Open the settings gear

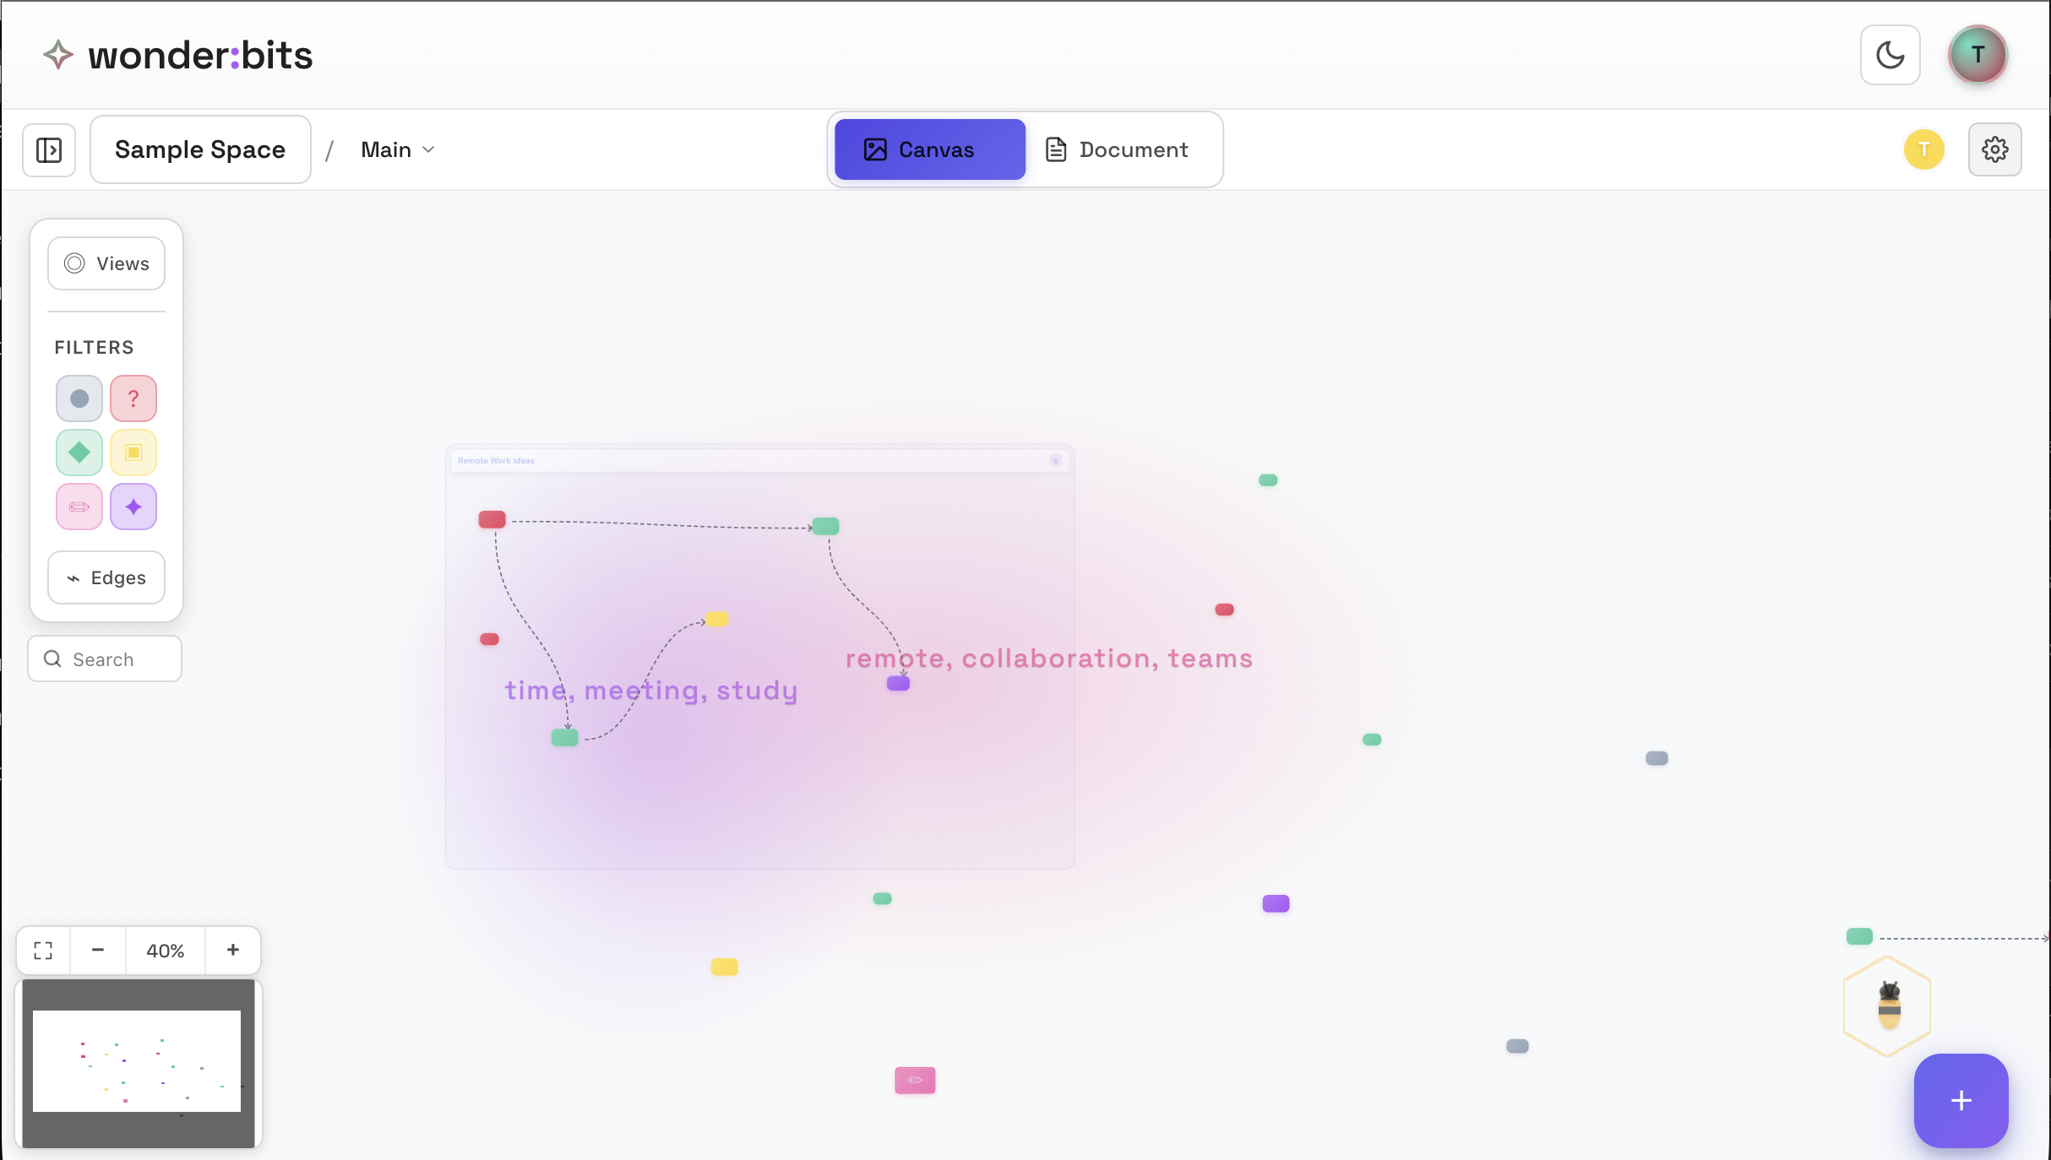click(x=1994, y=149)
